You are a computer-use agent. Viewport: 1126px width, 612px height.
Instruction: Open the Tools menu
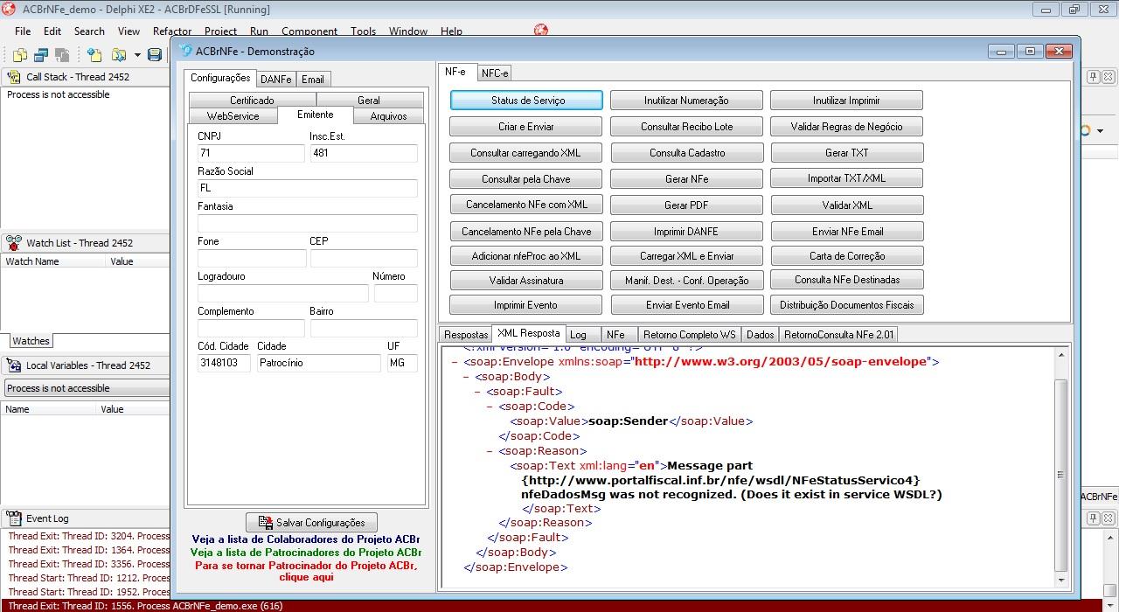[364, 31]
